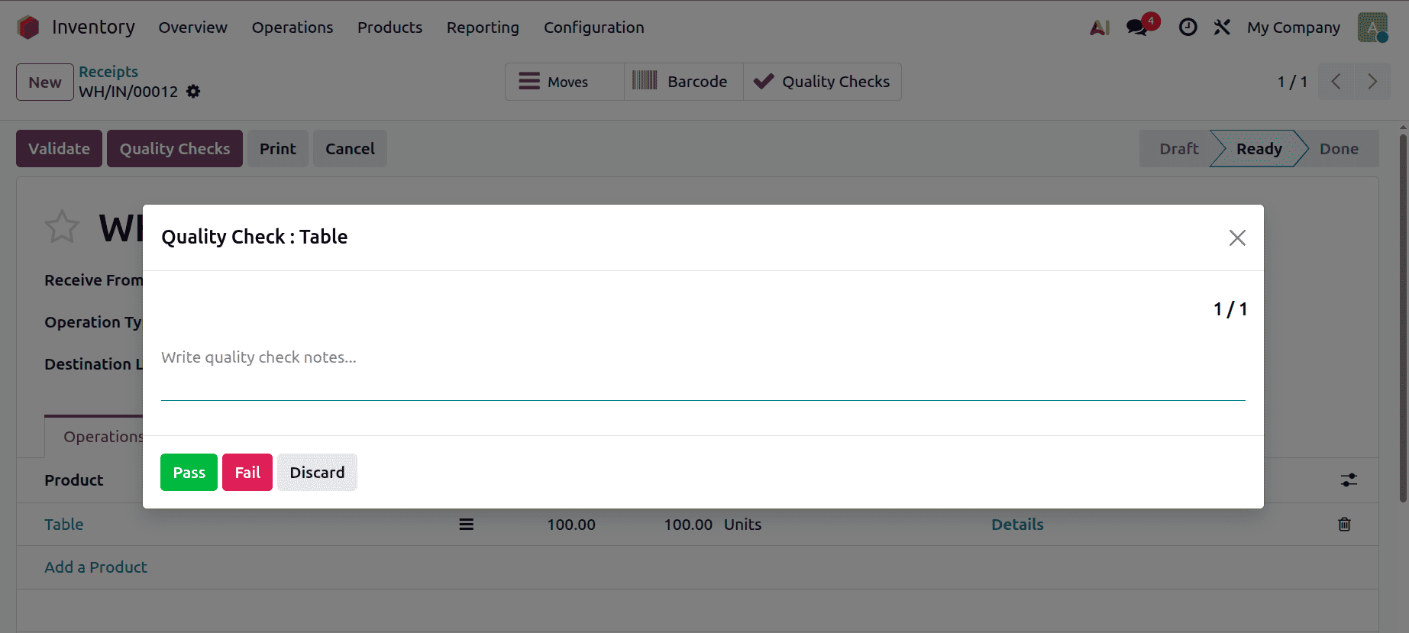The width and height of the screenshot is (1409, 633).
Task: Open the debug tools icon
Action: click(x=1222, y=27)
